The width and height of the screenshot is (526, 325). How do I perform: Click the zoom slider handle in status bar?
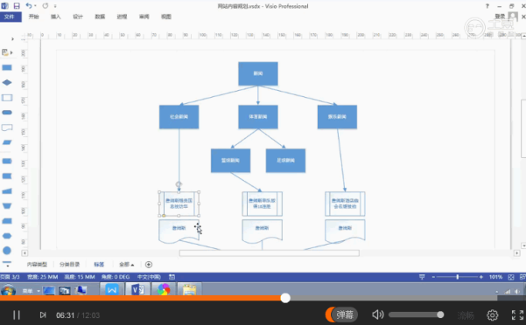[x=457, y=277]
